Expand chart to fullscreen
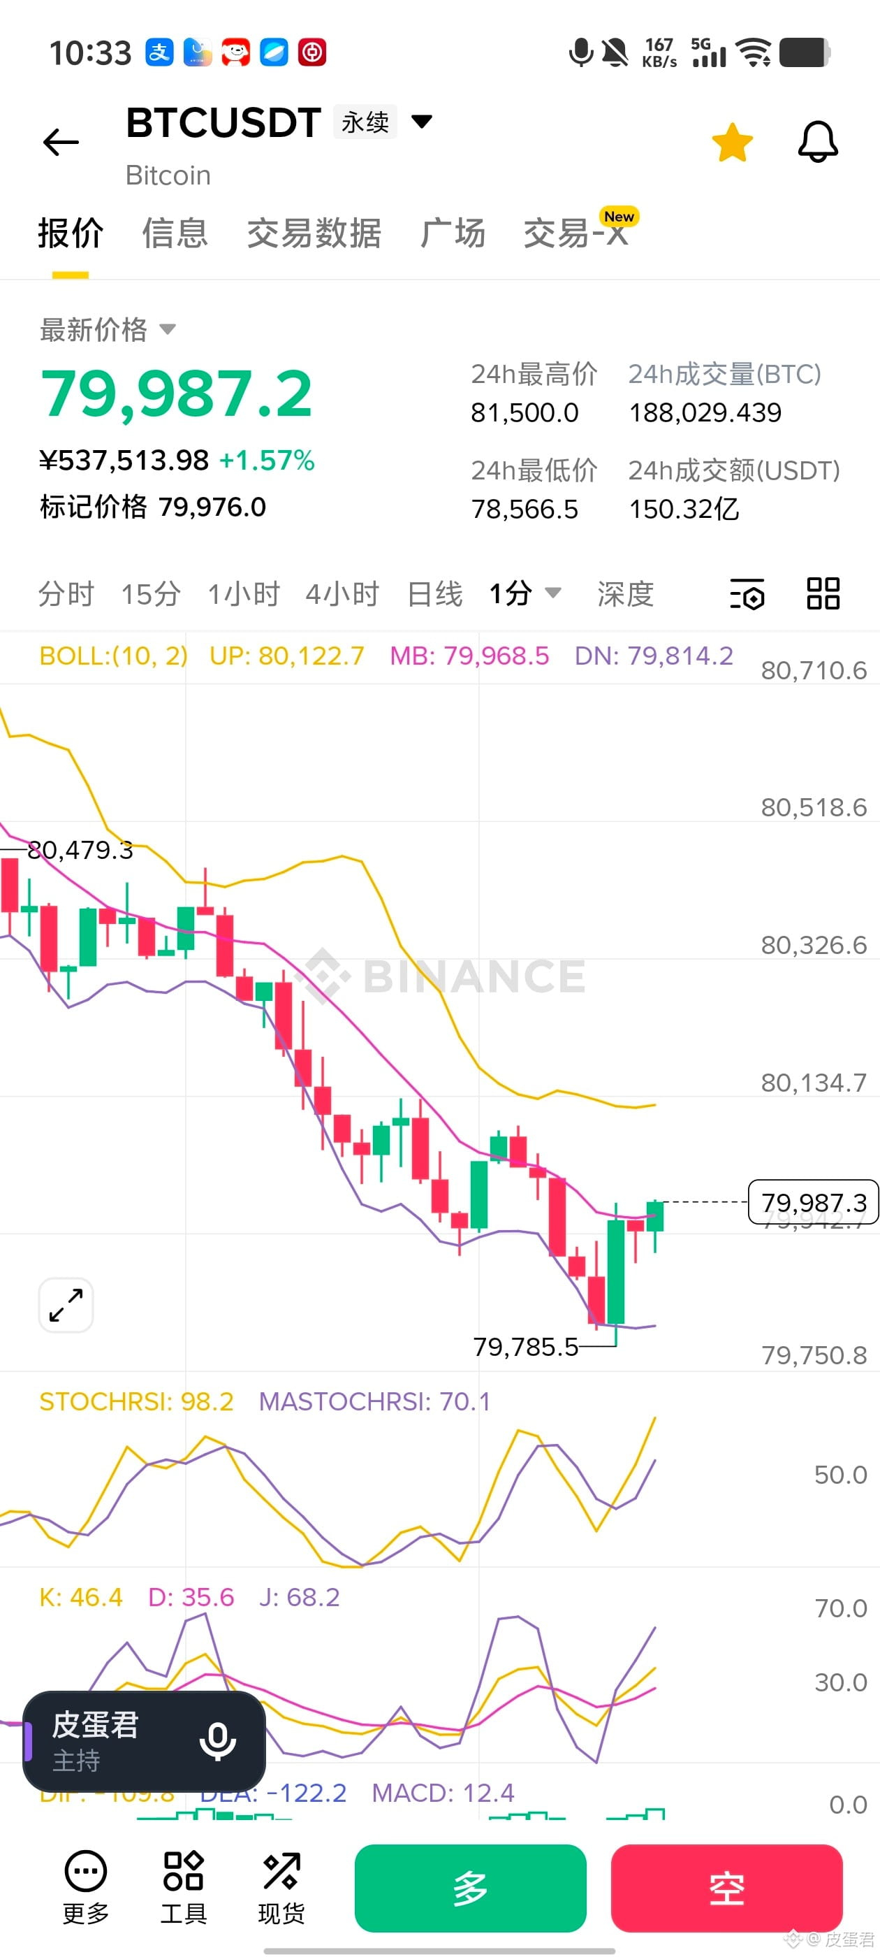 pos(66,1305)
